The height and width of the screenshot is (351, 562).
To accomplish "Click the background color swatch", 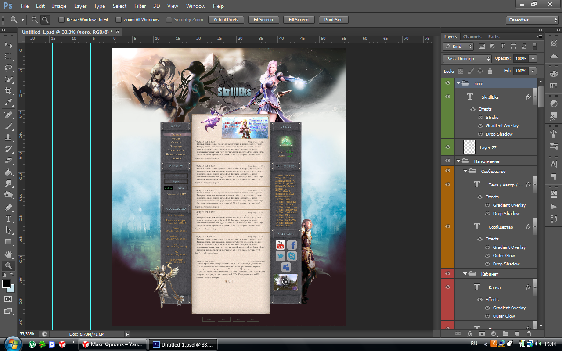I will (12, 289).
